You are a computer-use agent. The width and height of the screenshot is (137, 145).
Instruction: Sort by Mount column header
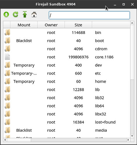click(24, 25)
